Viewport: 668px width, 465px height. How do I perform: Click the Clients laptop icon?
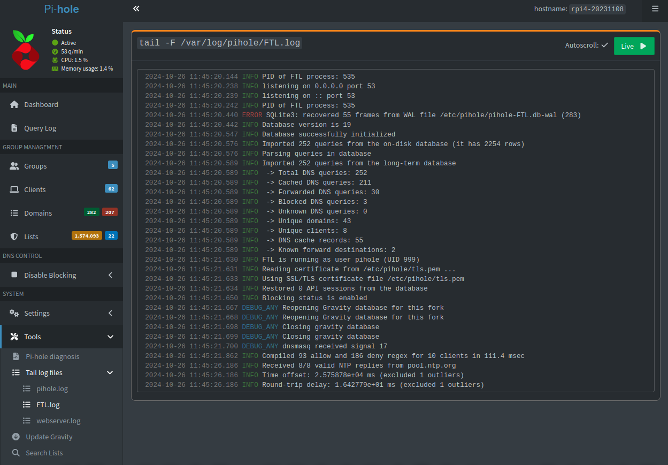pos(14,189)
